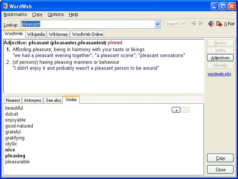Screen dimensions: 238x179
Task: Click the forward navigation arrow
Action: [201, 23]
